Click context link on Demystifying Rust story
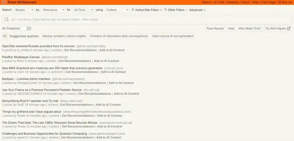The image size is (294, 141). pos(53,105)
